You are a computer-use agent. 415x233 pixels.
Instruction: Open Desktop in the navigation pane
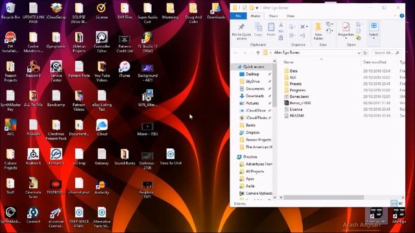(x=252, y=74)
